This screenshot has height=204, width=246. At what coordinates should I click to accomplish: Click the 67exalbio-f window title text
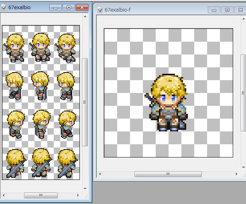pos(118,10)
